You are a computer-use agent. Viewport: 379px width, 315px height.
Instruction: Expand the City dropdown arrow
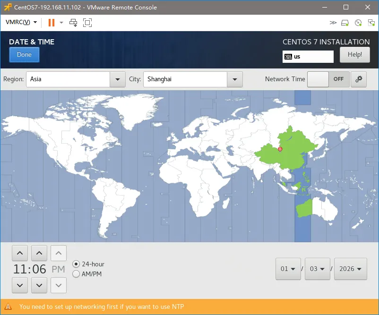click(x=235, y=79)
